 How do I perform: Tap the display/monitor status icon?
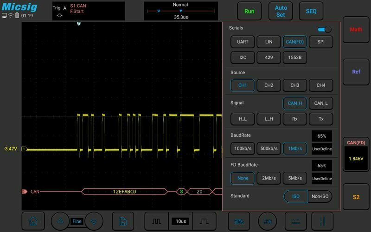[x=4, y=16]
